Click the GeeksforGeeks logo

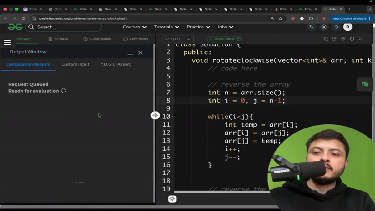(15, 27)
